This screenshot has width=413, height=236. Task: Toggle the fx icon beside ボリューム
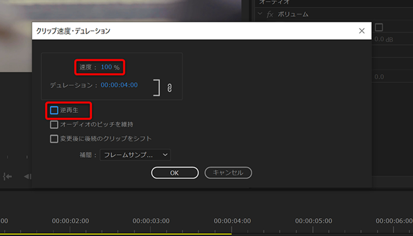[270, 14]
